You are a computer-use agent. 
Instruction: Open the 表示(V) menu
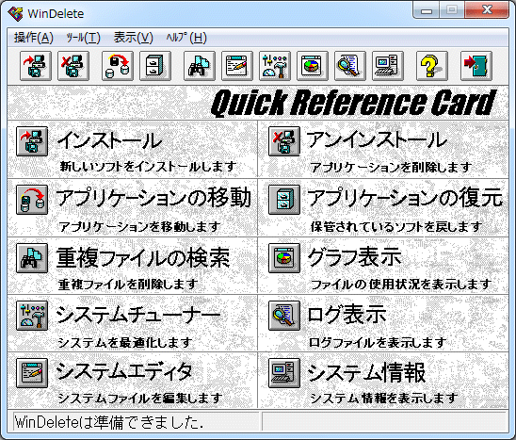click(134, 38)
